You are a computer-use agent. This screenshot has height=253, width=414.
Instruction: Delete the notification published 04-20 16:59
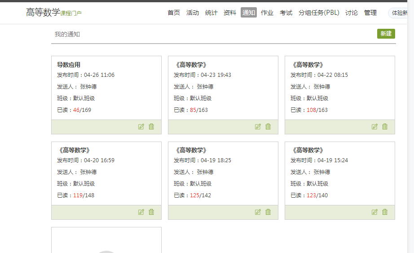click(x=151, y=212)
